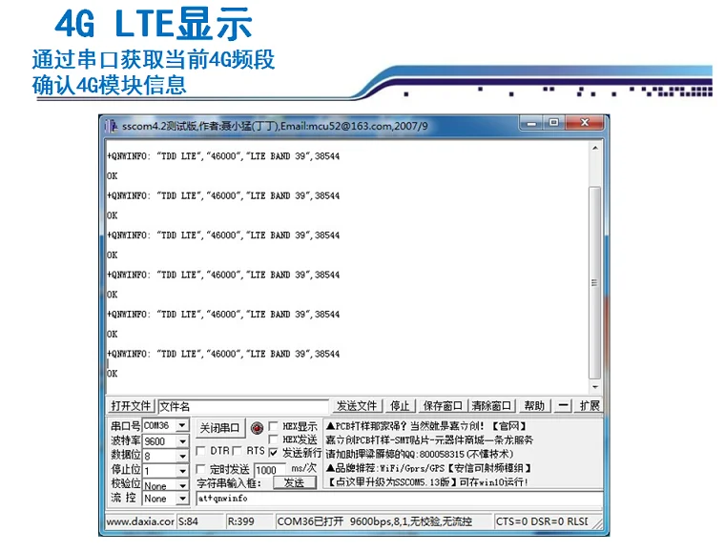The image size is (725, 551).
Task: Open the 数据位 8 dropdown
Action: click(182, 456)
